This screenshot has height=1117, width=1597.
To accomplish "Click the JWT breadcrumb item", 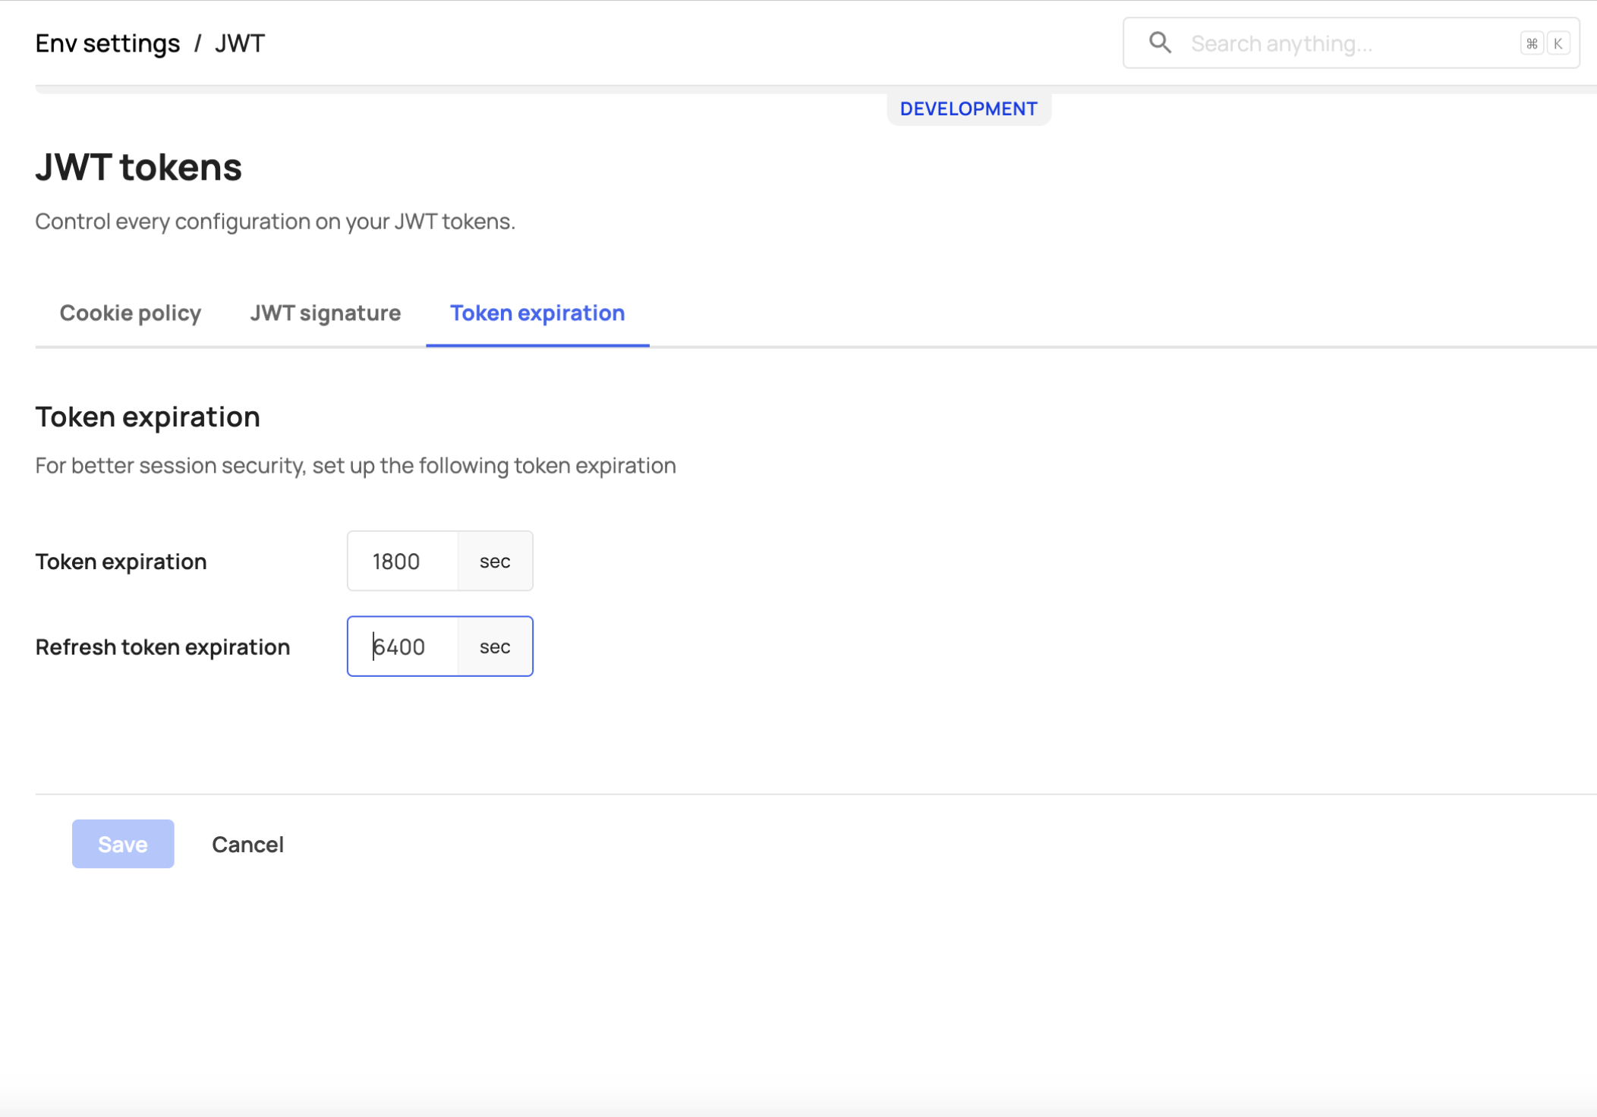I will 239,43.
